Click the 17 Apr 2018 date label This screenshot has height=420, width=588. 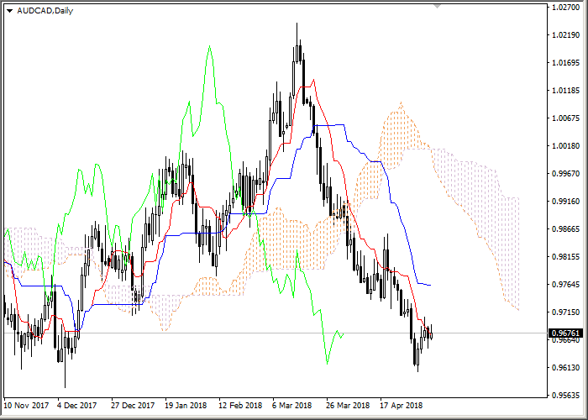click(400, 405)
